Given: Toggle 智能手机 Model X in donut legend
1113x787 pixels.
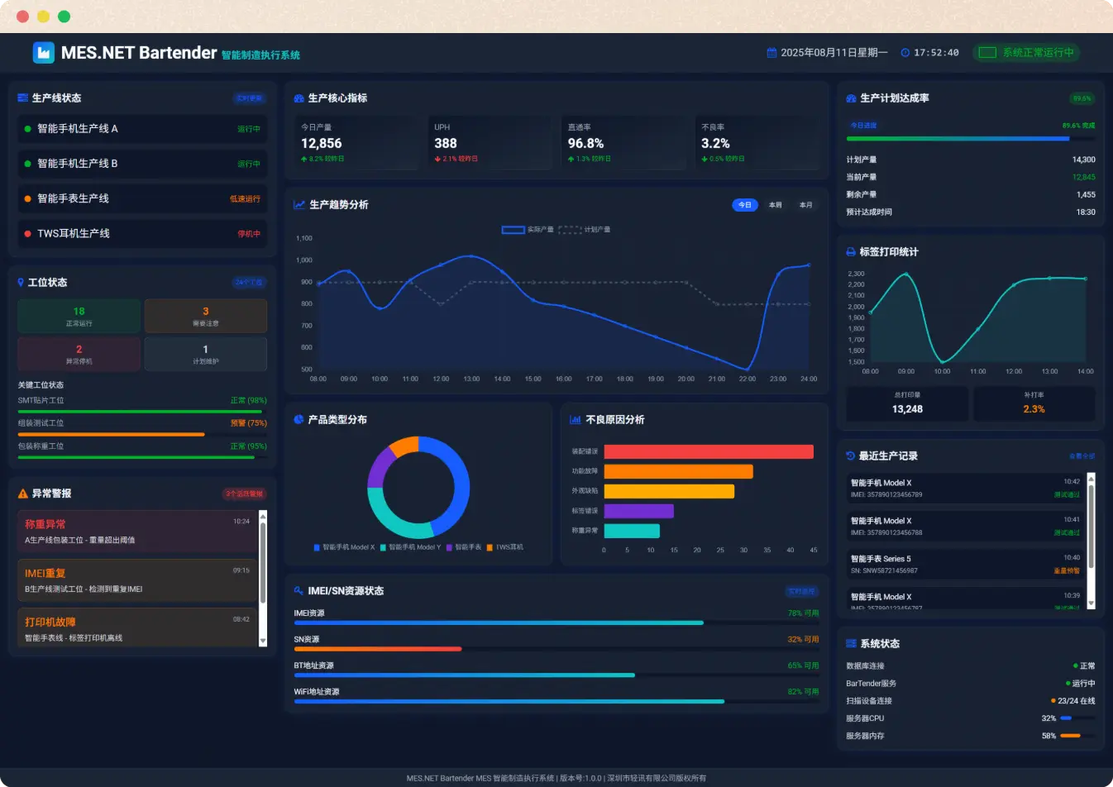Looking at the screenshot, I should (x=344, y=547).
